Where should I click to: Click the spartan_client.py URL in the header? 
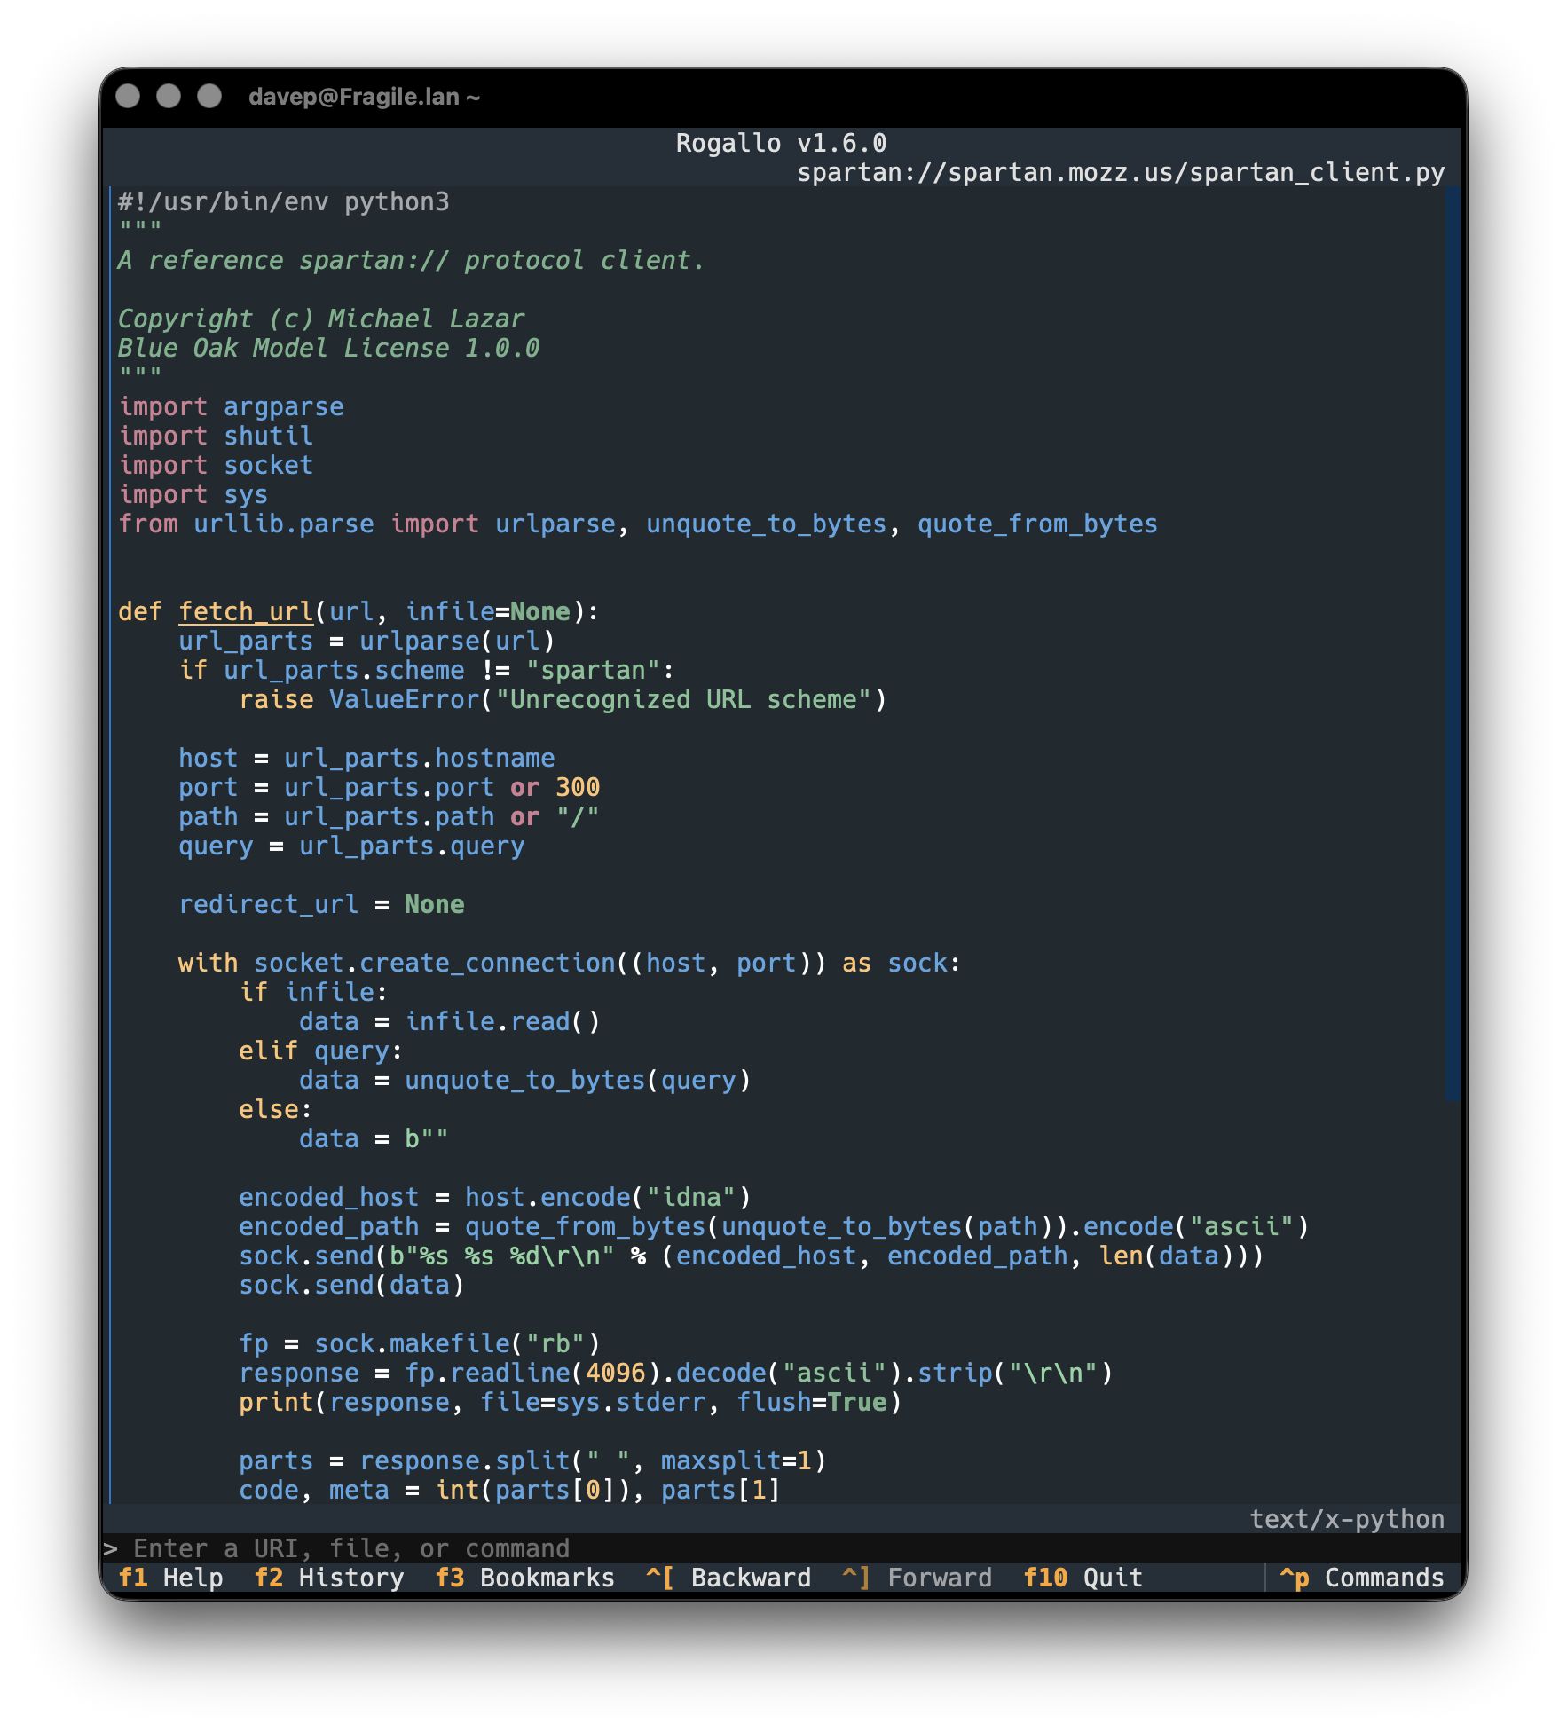(x=1121, y=172)
